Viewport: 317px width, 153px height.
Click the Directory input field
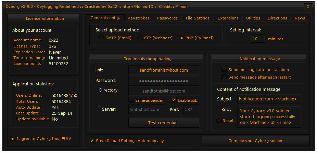(164, 91)
